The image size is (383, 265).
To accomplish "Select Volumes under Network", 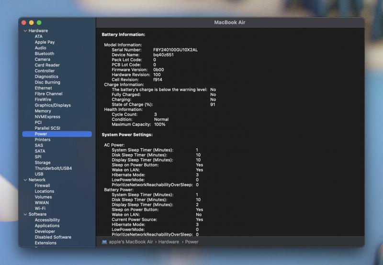I will pyautogui.click(x=43, y=197).
